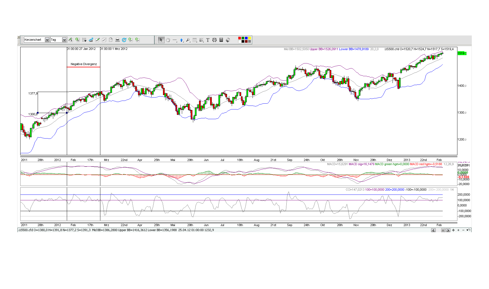
Task: Click the copy document icon
Action: pos(111,40)
